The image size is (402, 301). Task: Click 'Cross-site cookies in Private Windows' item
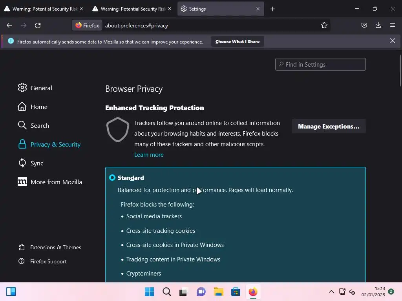click(x=175, y=245)
